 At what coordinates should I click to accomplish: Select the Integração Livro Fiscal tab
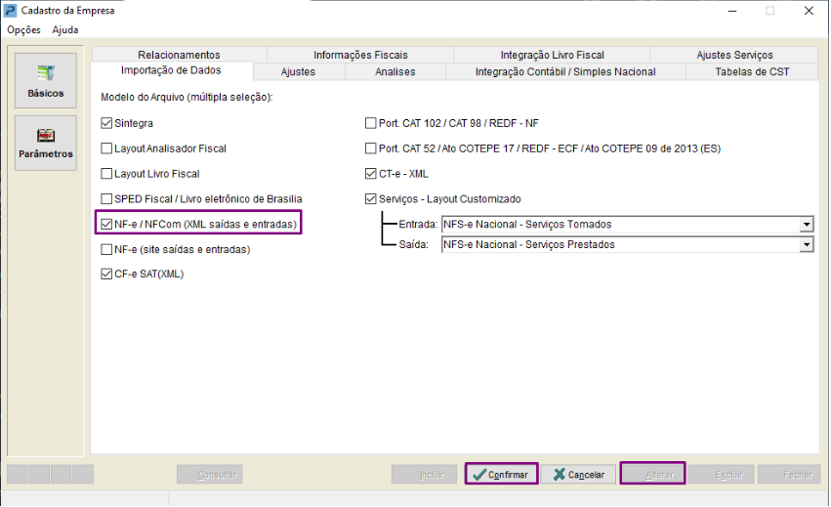553,55
